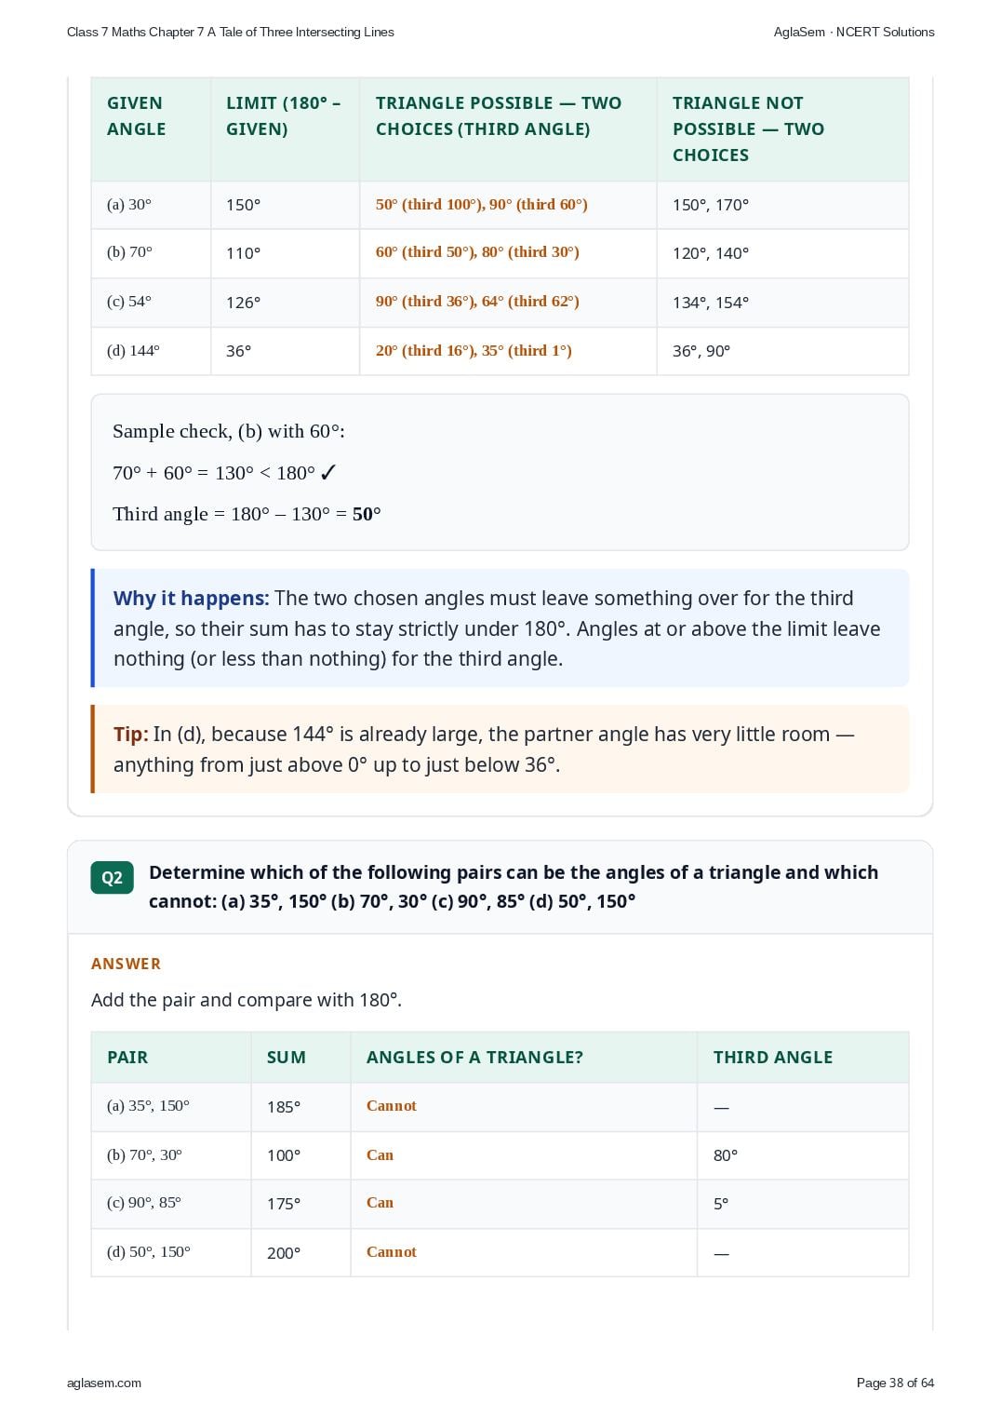Click the Page 38 of 64 indicator
Screen dimensions: 1001x1417
pyautogui.click(x=895, y=1383)
